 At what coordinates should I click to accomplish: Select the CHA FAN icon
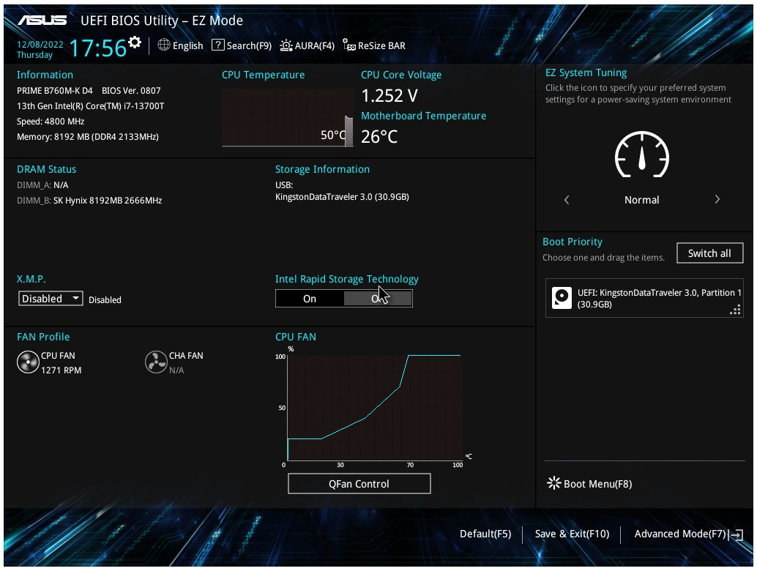(x=156, y=362)
